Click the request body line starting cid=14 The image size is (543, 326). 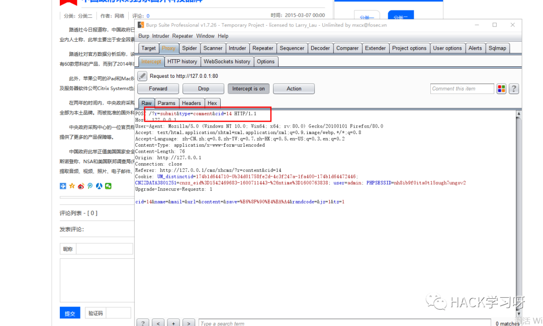[240, 202]
